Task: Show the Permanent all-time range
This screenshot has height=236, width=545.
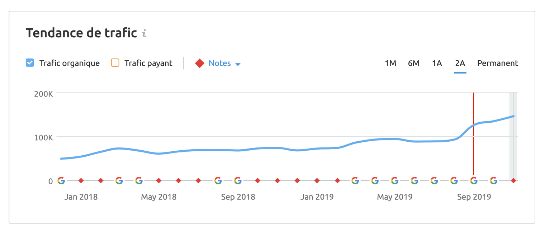Action: coord(497,63)
